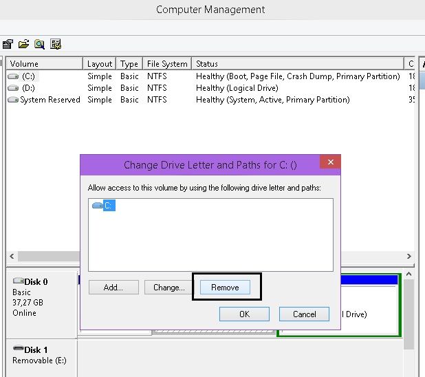
Task: Click the open folder toolbar icon
Action: pos(23,44)
